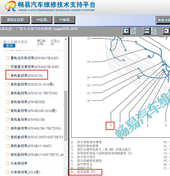This screenshot has width=170, height=176.
Task: Click document icon of 变速器过渡线束(GW4G15B OAT)
Action: (8, 67)
